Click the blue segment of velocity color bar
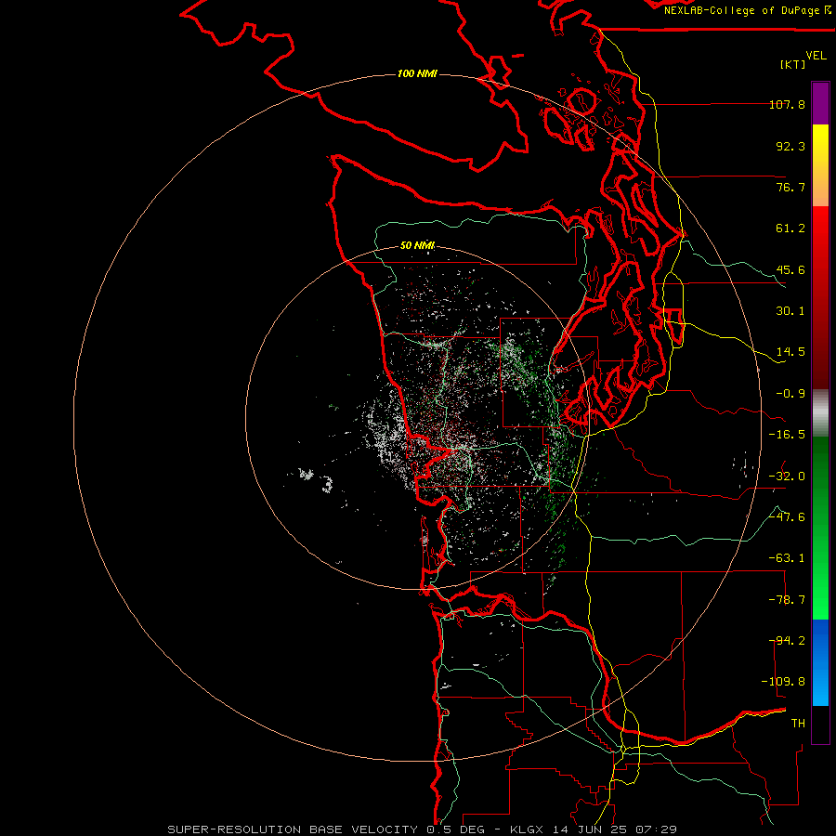Screen dimensions: 836x836 (x=820, y=662)
